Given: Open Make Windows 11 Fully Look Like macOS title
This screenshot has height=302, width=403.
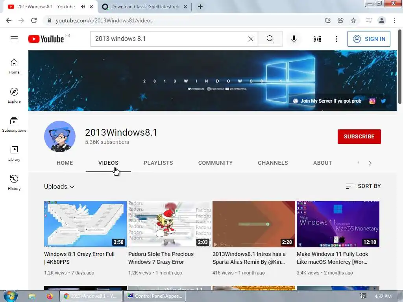Looking at the screenshot, I should [x=333, y=258].
